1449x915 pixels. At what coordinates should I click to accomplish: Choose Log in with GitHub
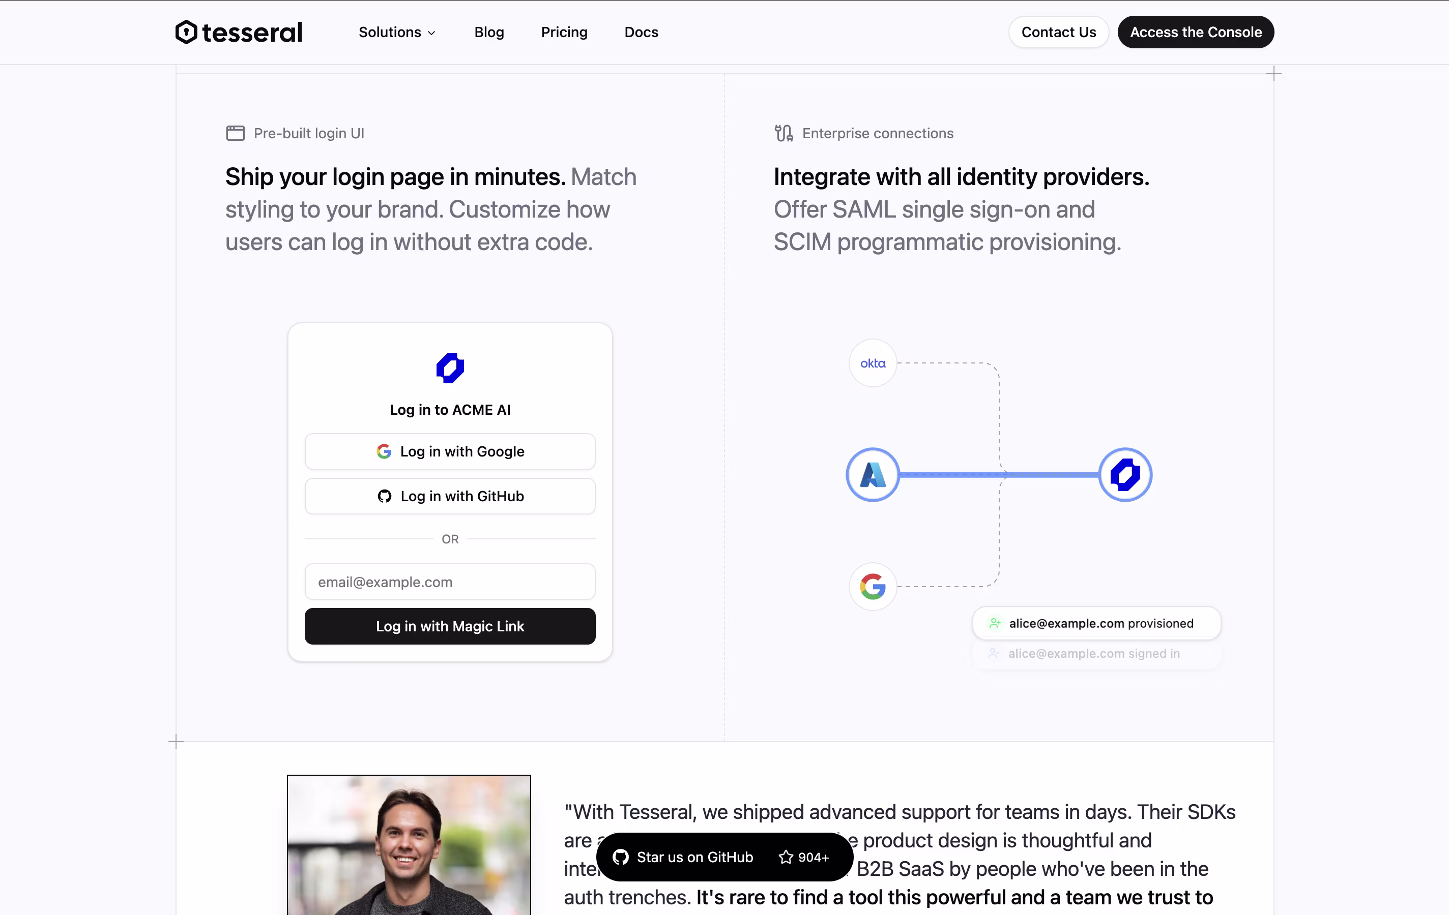pyautogui.click(x=449, y=496)
